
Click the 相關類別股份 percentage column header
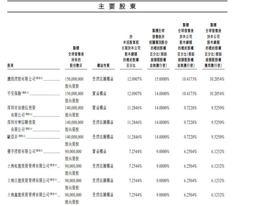[x=158, y=48]
